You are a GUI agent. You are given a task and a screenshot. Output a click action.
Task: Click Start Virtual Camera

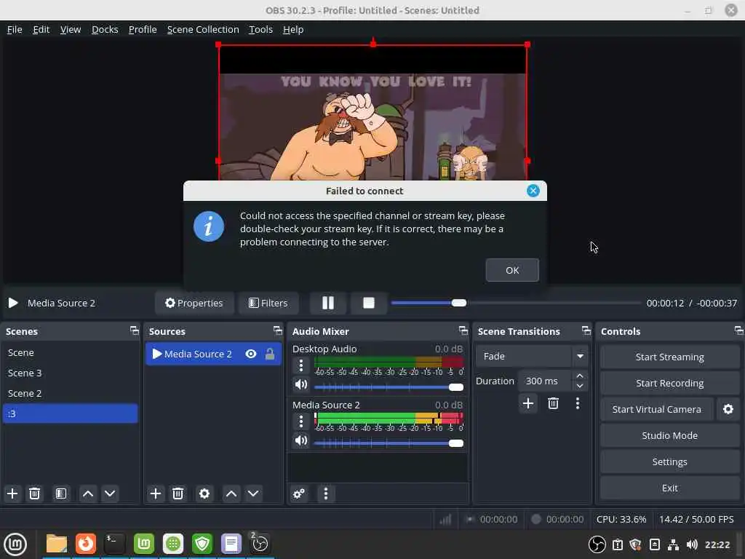657,409
